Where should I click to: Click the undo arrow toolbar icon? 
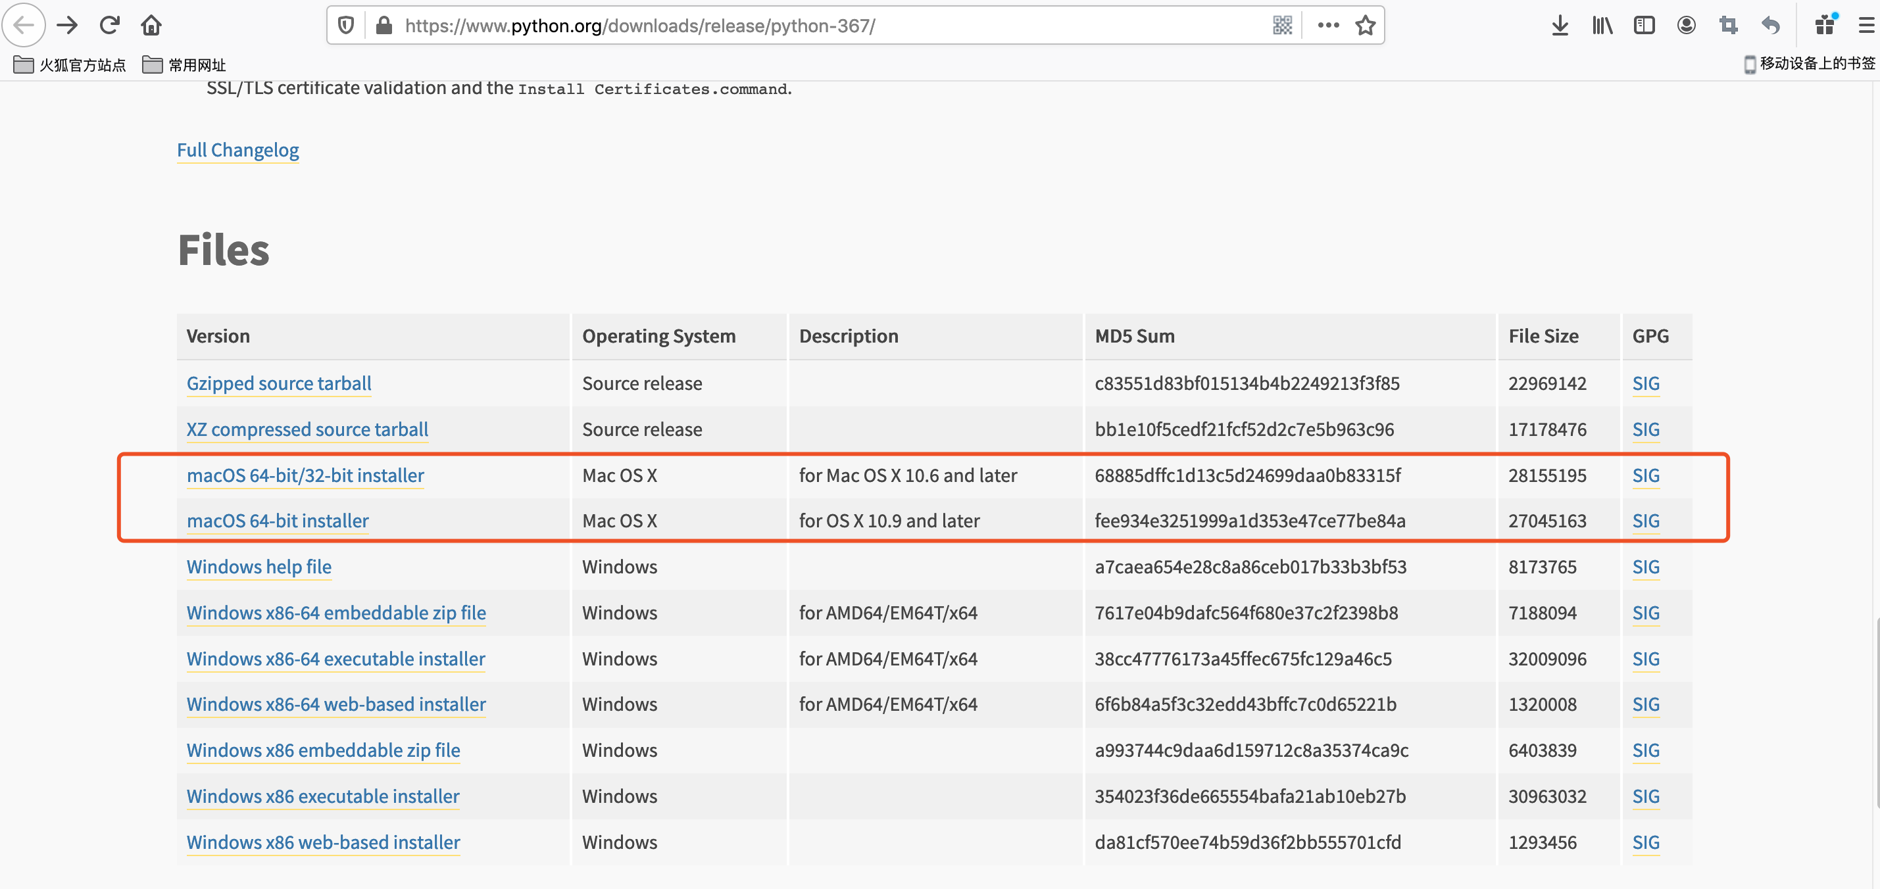coord(1771,26)
